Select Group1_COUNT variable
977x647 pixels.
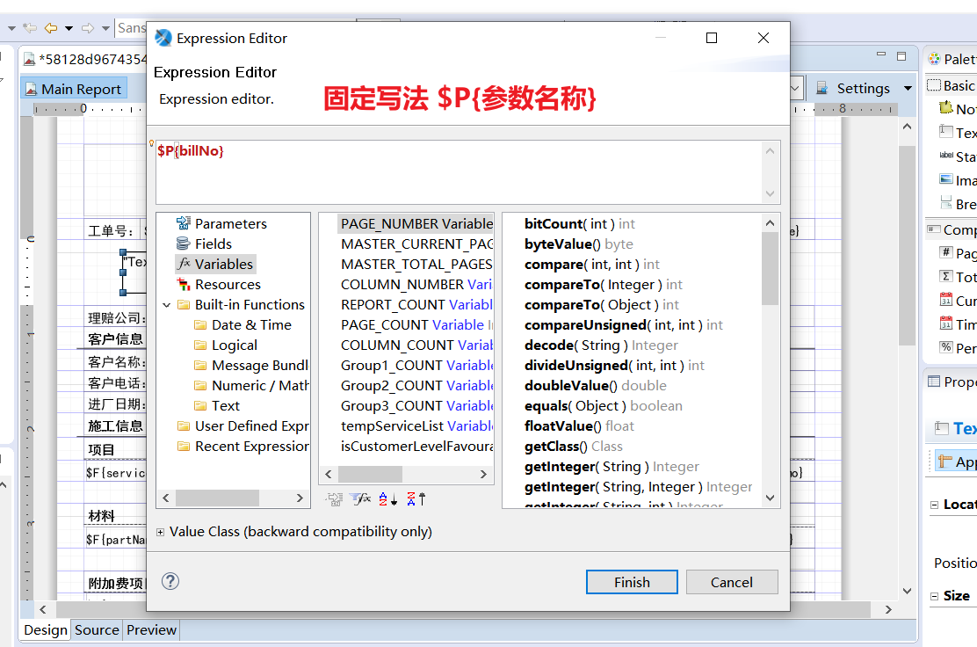tap(416, 366)
